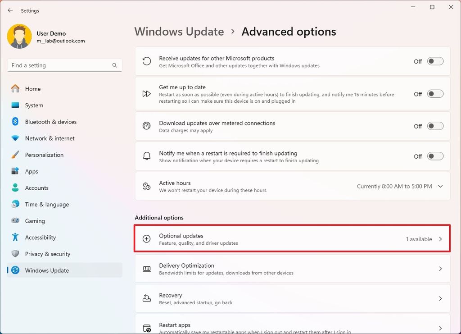Click the Windows Update breadcrumb link

[179, 32]
